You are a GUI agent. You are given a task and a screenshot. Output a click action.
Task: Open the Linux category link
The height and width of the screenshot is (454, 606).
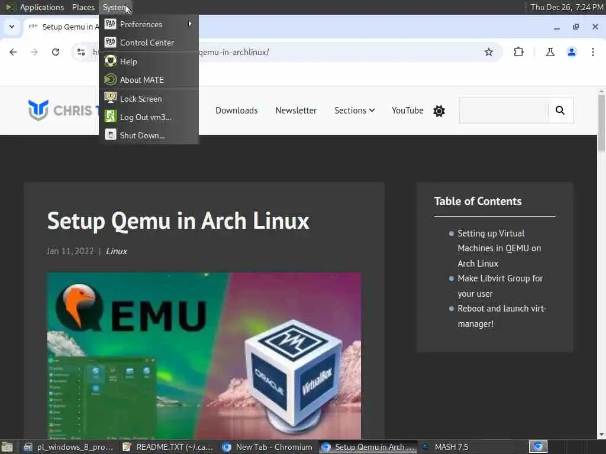(x=117, y=251)
